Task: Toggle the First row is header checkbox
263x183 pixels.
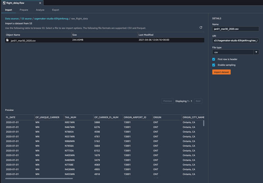Action: 214,59
